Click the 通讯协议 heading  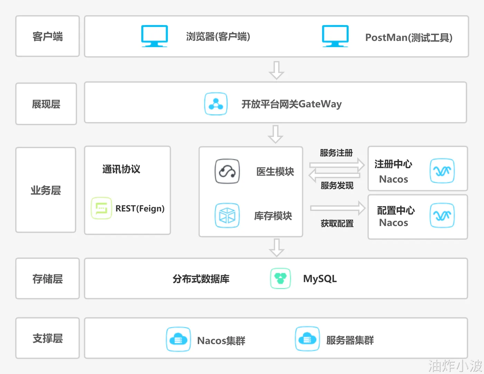(x=121, y=169)
